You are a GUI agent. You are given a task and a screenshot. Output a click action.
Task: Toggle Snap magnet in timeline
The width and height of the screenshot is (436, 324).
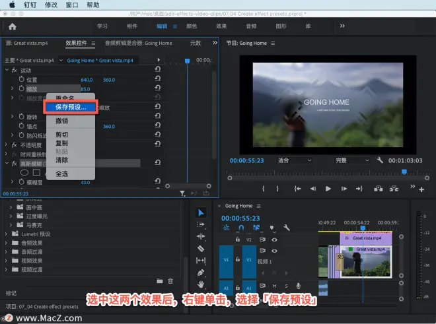click(x=241, y=228)
